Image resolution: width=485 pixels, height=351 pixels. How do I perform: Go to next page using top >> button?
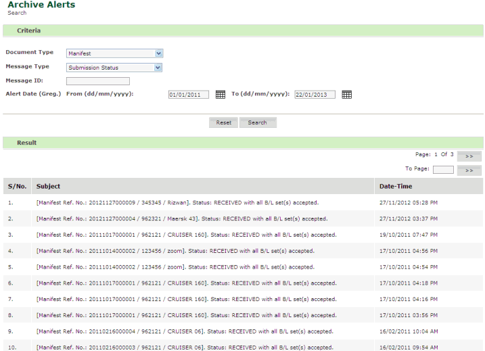468,156
